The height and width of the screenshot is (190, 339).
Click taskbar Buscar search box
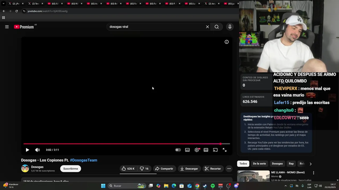(127, 186)
